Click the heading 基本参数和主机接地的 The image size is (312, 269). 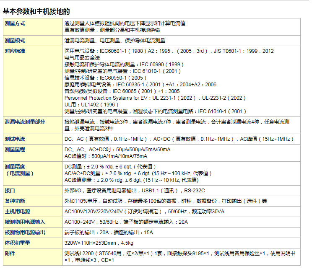[36, 11]
